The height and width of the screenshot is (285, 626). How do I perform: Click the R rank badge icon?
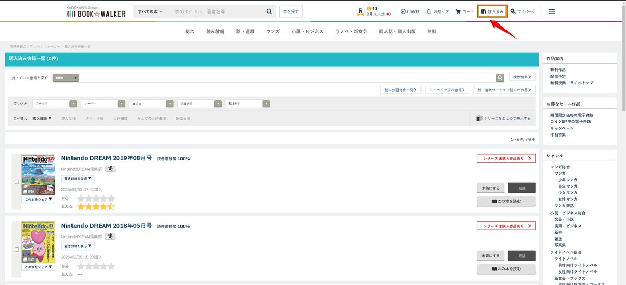click(360, 11)
